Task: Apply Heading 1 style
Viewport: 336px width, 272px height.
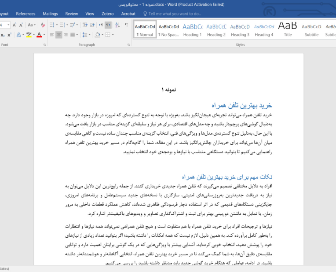Action: [193, 29]
